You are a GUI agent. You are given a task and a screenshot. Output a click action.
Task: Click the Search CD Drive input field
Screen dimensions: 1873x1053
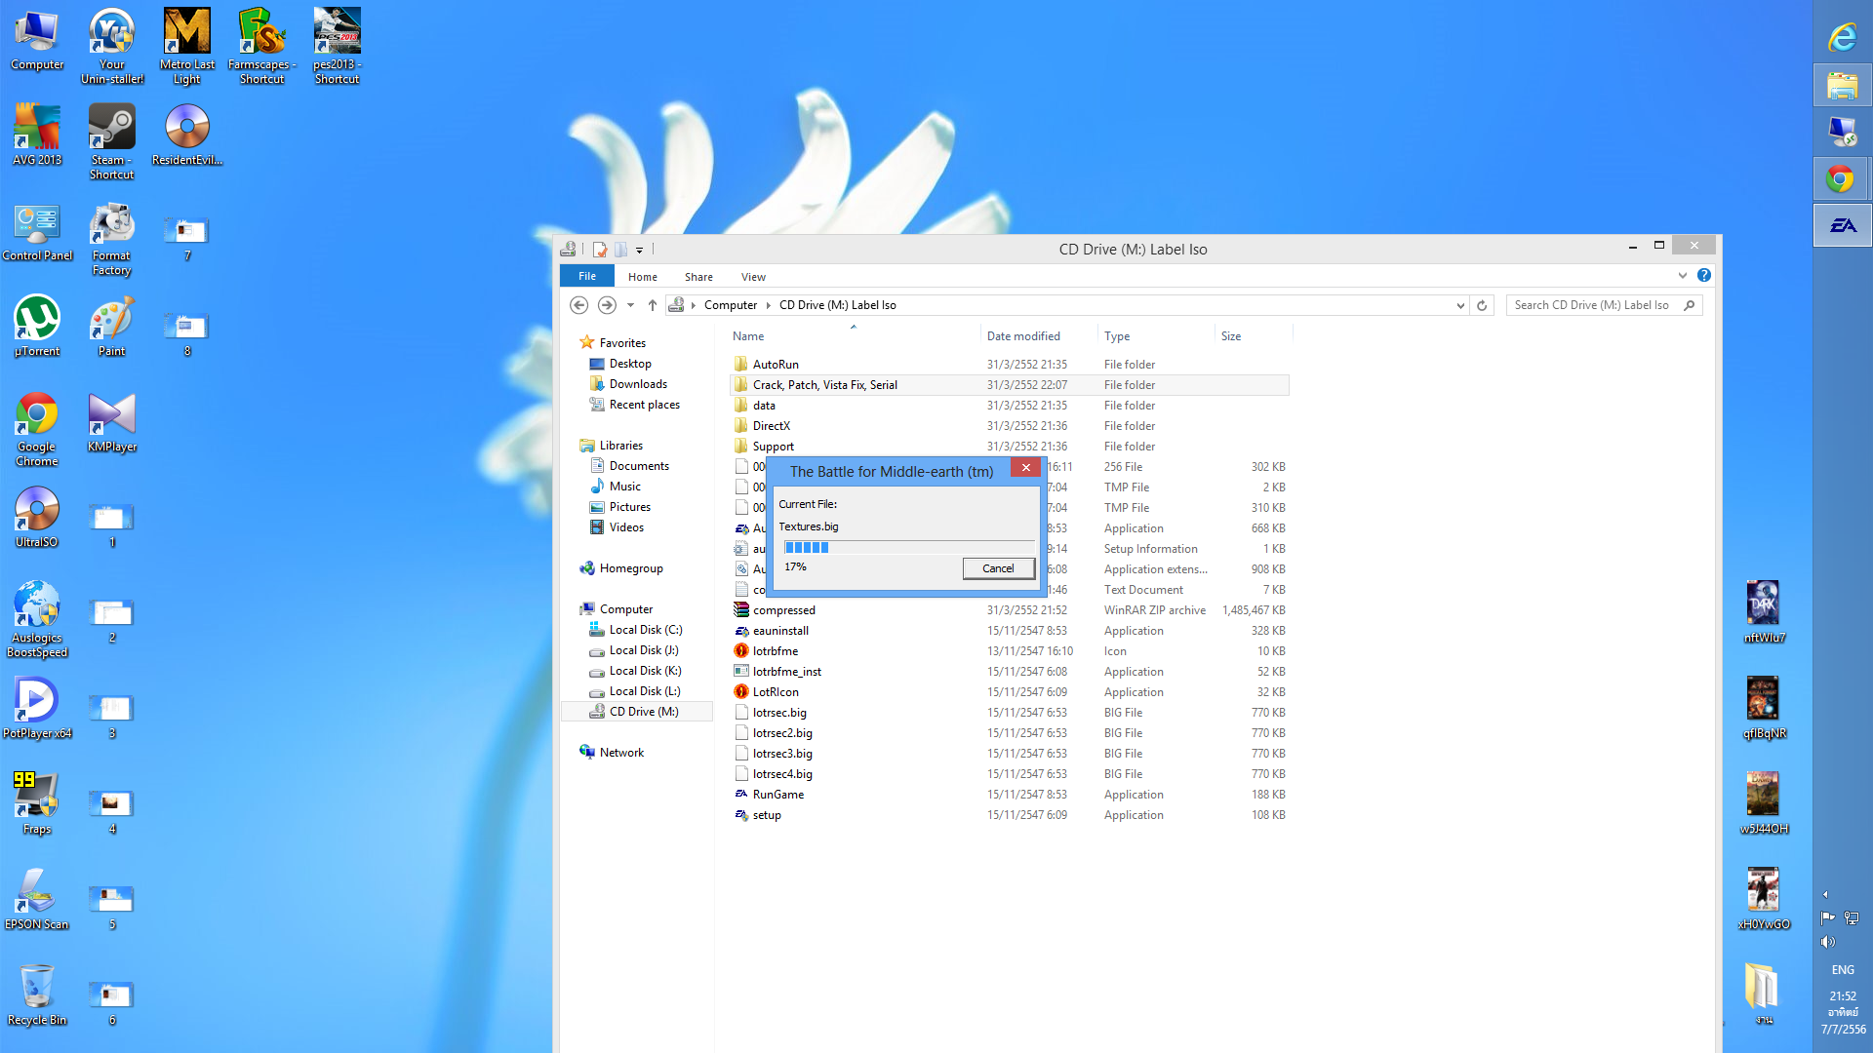1592,305
